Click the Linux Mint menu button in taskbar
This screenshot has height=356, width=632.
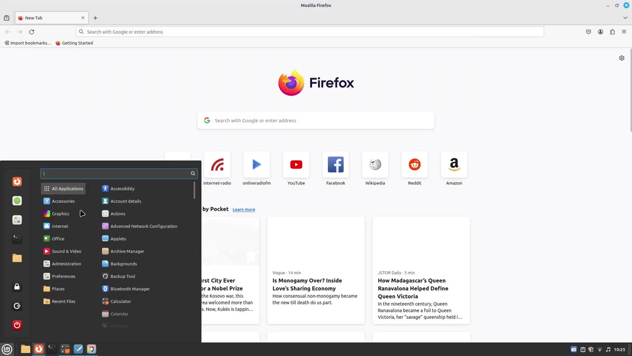7,349
